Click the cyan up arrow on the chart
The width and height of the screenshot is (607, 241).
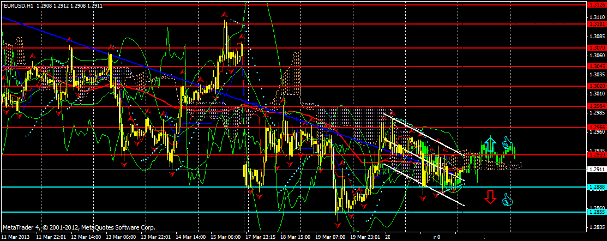pos(490,143)
